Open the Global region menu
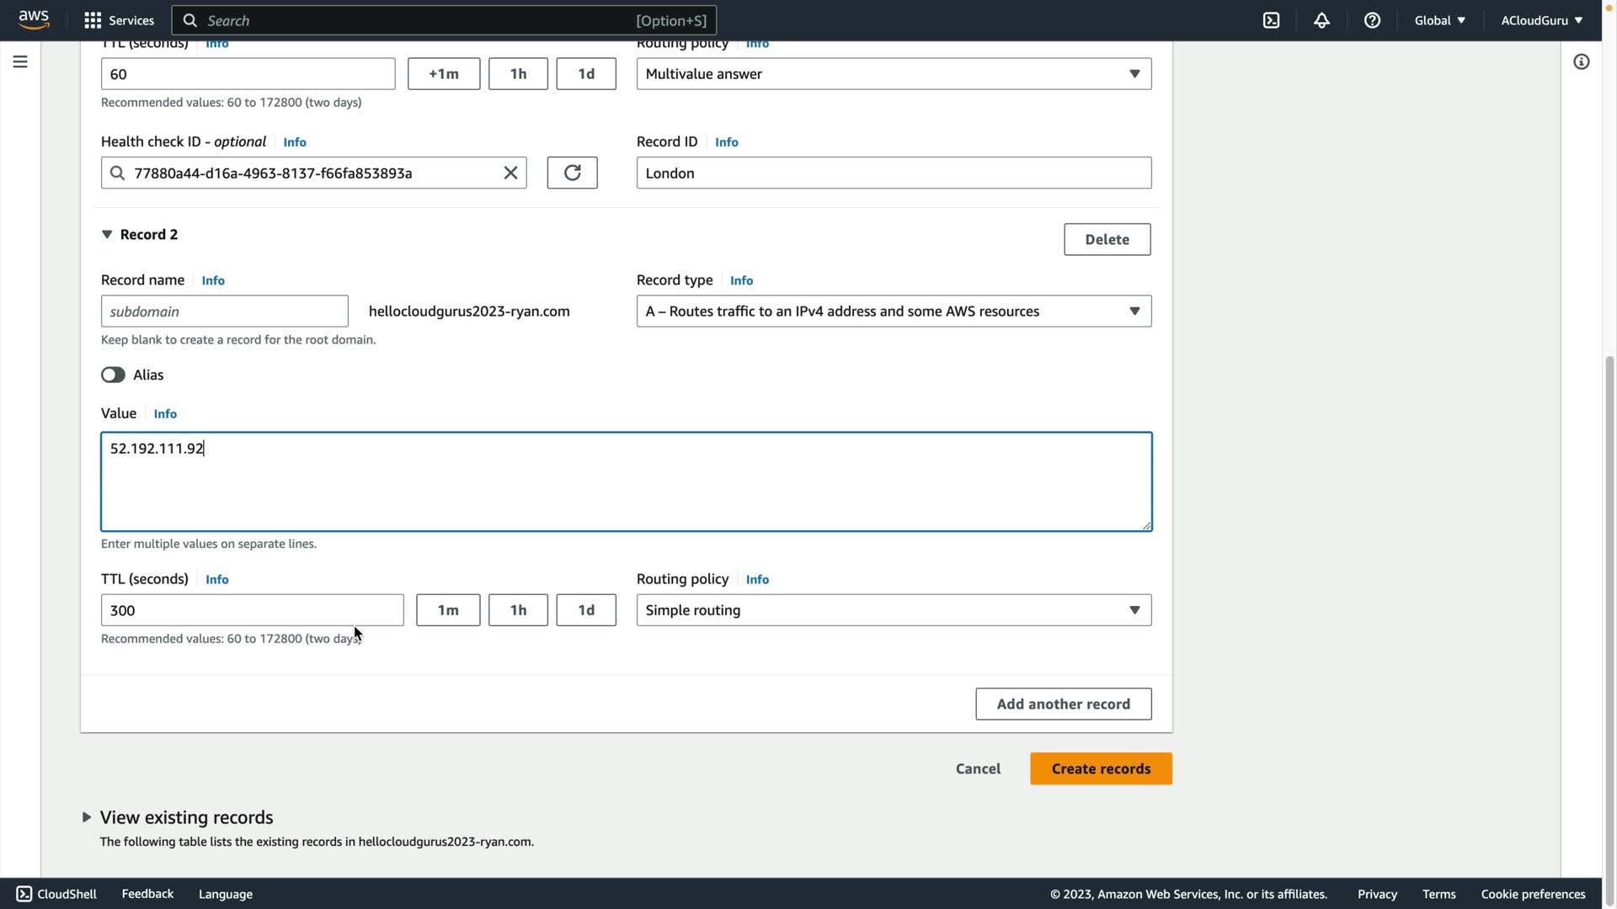This screenshot has width=1617, height=909. tap(1439, 20)
